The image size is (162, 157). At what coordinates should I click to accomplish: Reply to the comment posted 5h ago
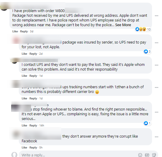[x=33, y=148]
